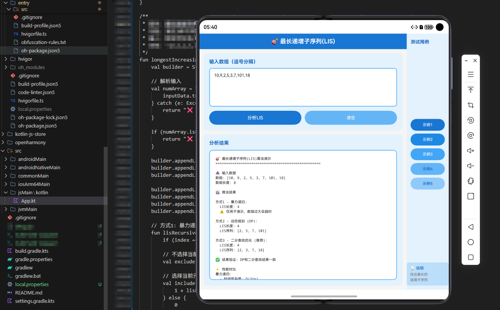Select test case 示例5
This screenshot has width=500, height=310.
pos(427,183)
